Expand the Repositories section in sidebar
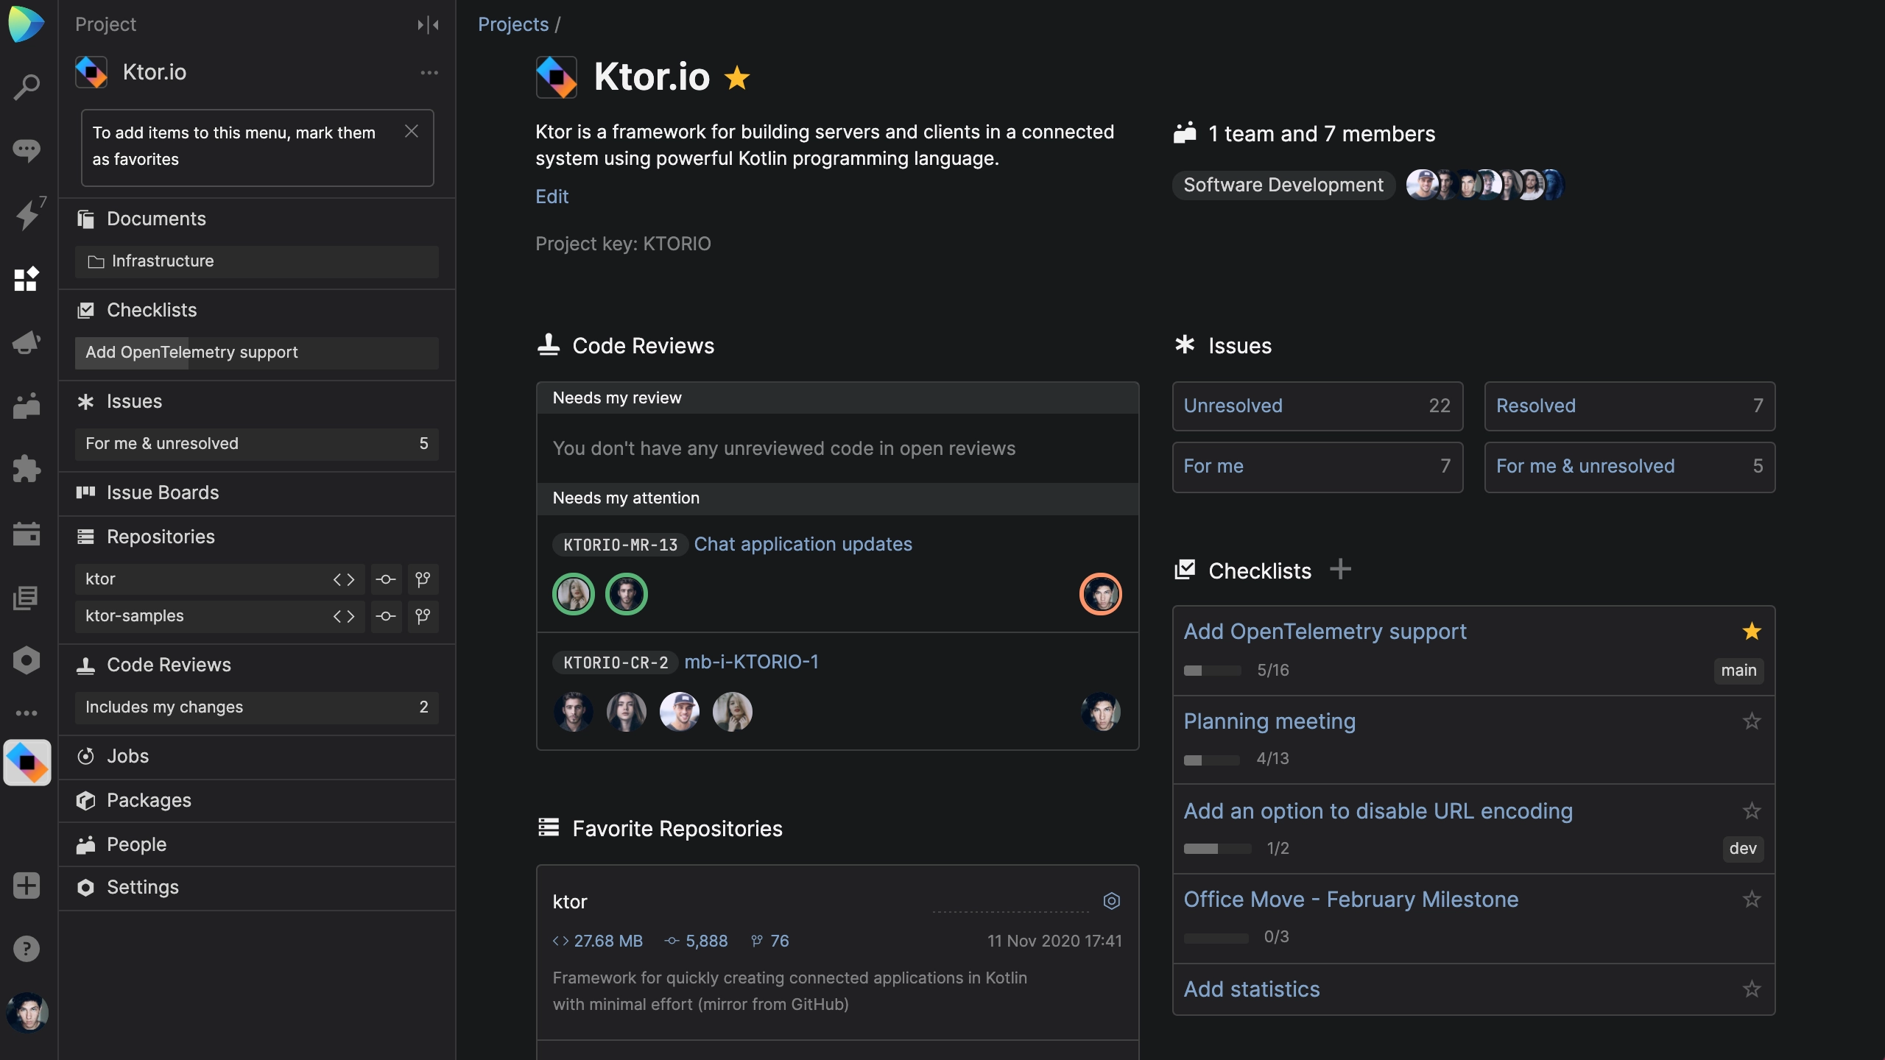 [161, 536]
